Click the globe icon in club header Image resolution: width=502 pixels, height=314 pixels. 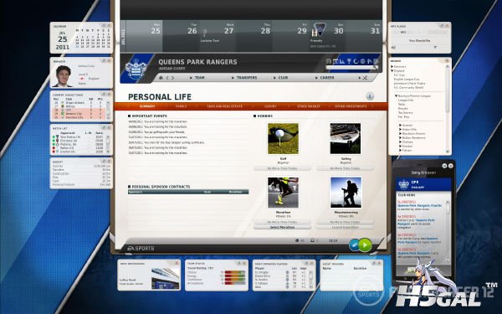362,61
